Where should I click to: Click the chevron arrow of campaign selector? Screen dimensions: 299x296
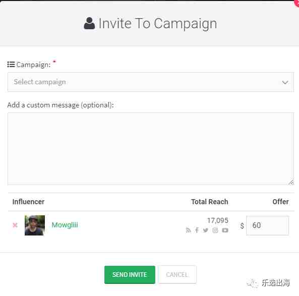(285, 82)
